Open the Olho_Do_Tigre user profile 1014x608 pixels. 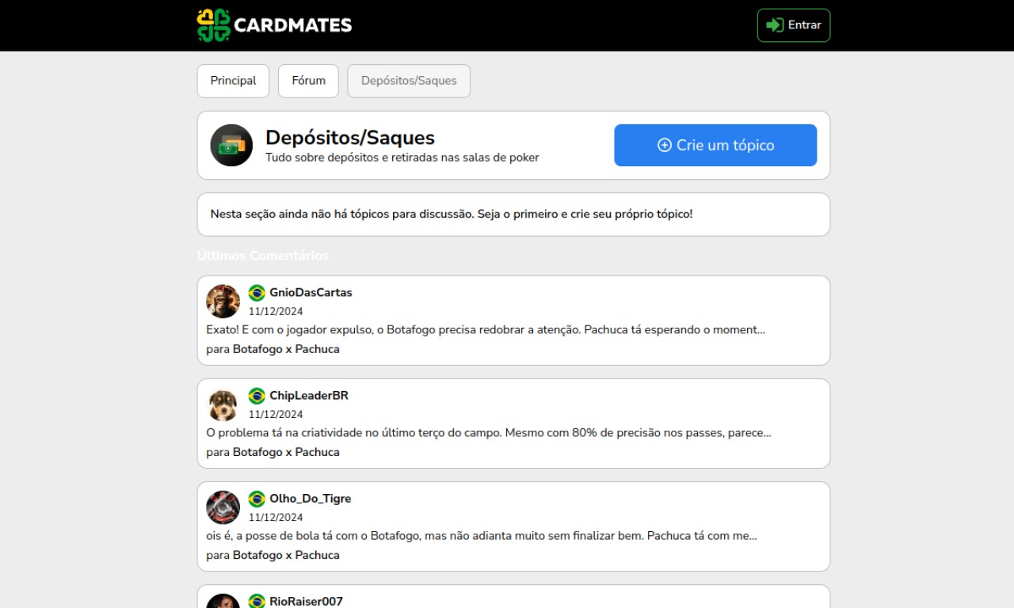coord(311,499)
